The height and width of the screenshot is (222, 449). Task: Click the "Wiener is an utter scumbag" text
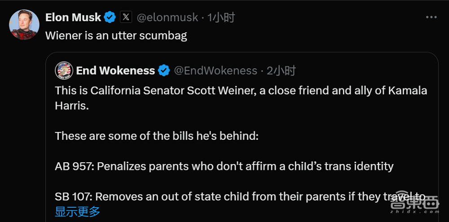[x=116, y=36]
